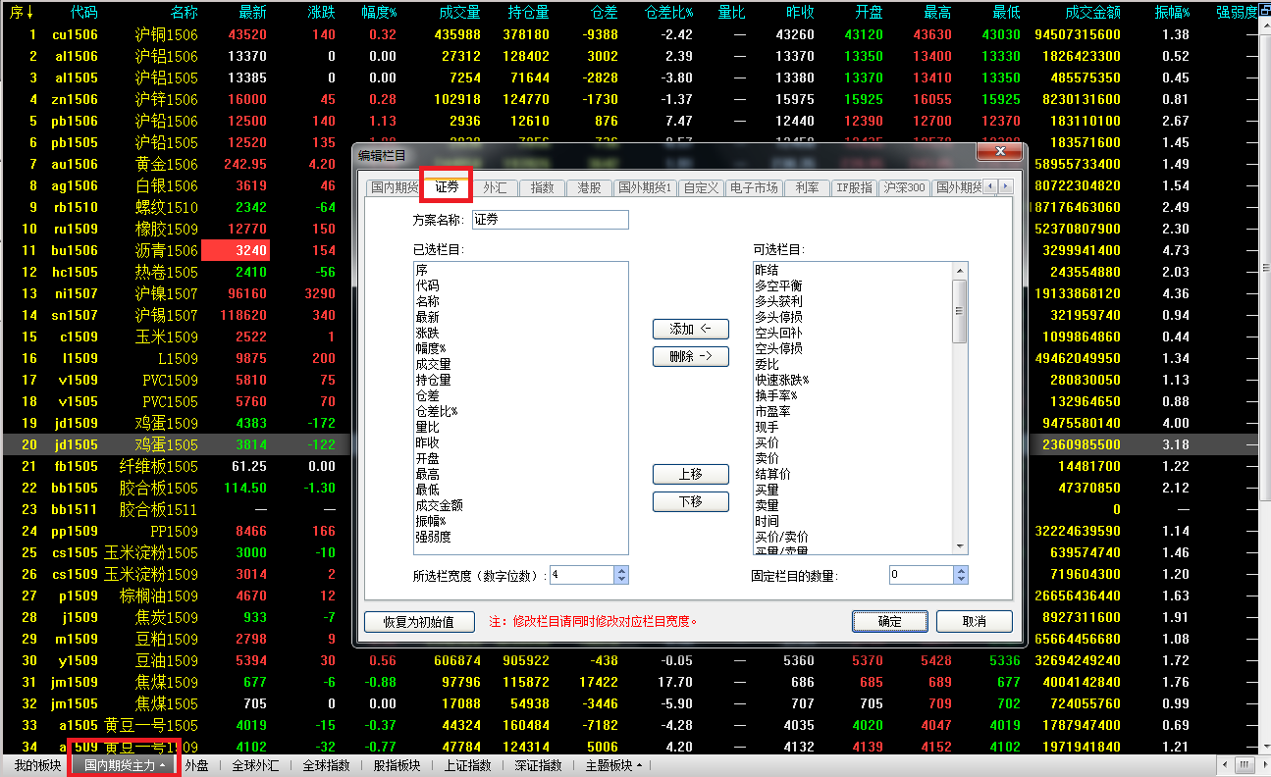Click the 序 column sort arrow header
Viewport: 1271px width, 777px height.
pyautogui.click(x=22, y=13)
